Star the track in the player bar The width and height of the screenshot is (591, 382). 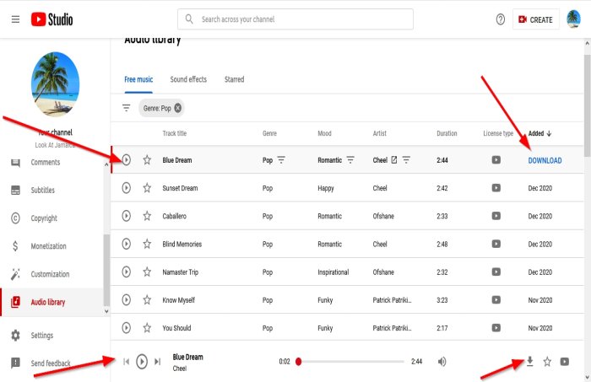547,362
